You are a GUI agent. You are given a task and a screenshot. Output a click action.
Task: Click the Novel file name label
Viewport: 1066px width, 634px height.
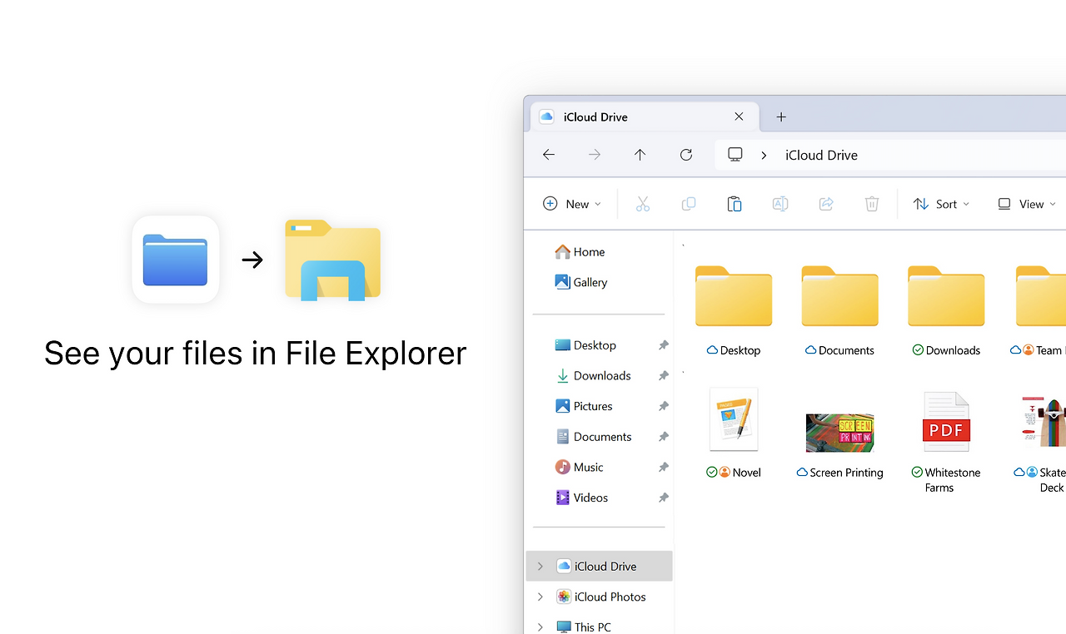pos(747,473)
